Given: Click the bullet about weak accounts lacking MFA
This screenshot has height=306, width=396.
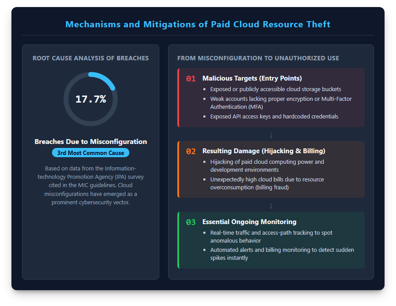Looking at the screenshot, I should pyautogui.click(x=281, y=103).
